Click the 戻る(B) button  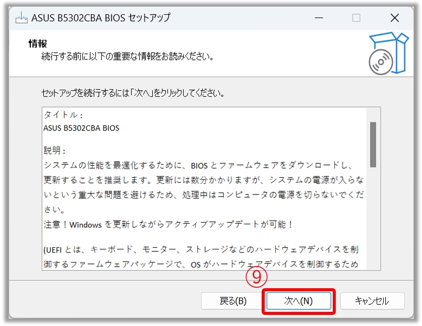[x=233, y=301]
